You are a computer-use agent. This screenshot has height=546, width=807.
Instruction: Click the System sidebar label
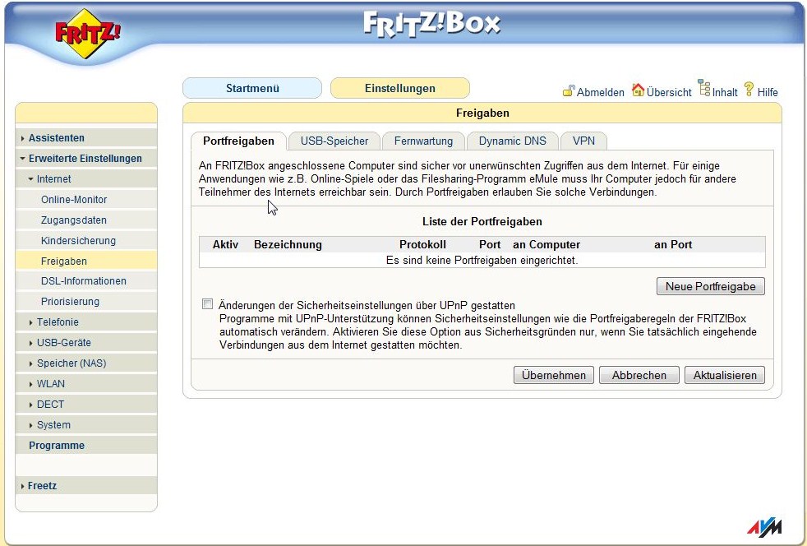53,425
